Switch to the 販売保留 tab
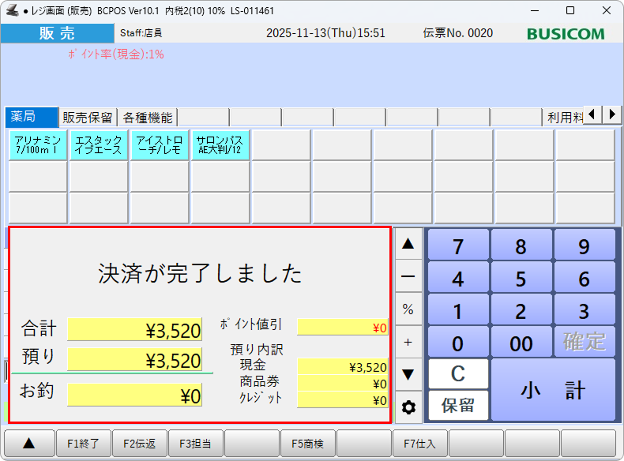624x461 pixels. pos(88,118)
